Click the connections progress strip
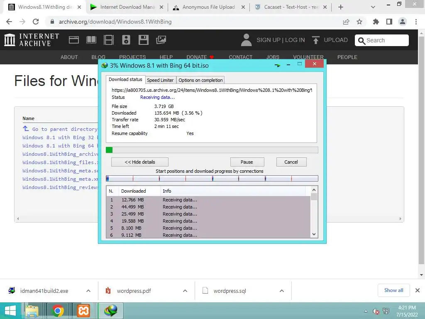 pos(212,178)
